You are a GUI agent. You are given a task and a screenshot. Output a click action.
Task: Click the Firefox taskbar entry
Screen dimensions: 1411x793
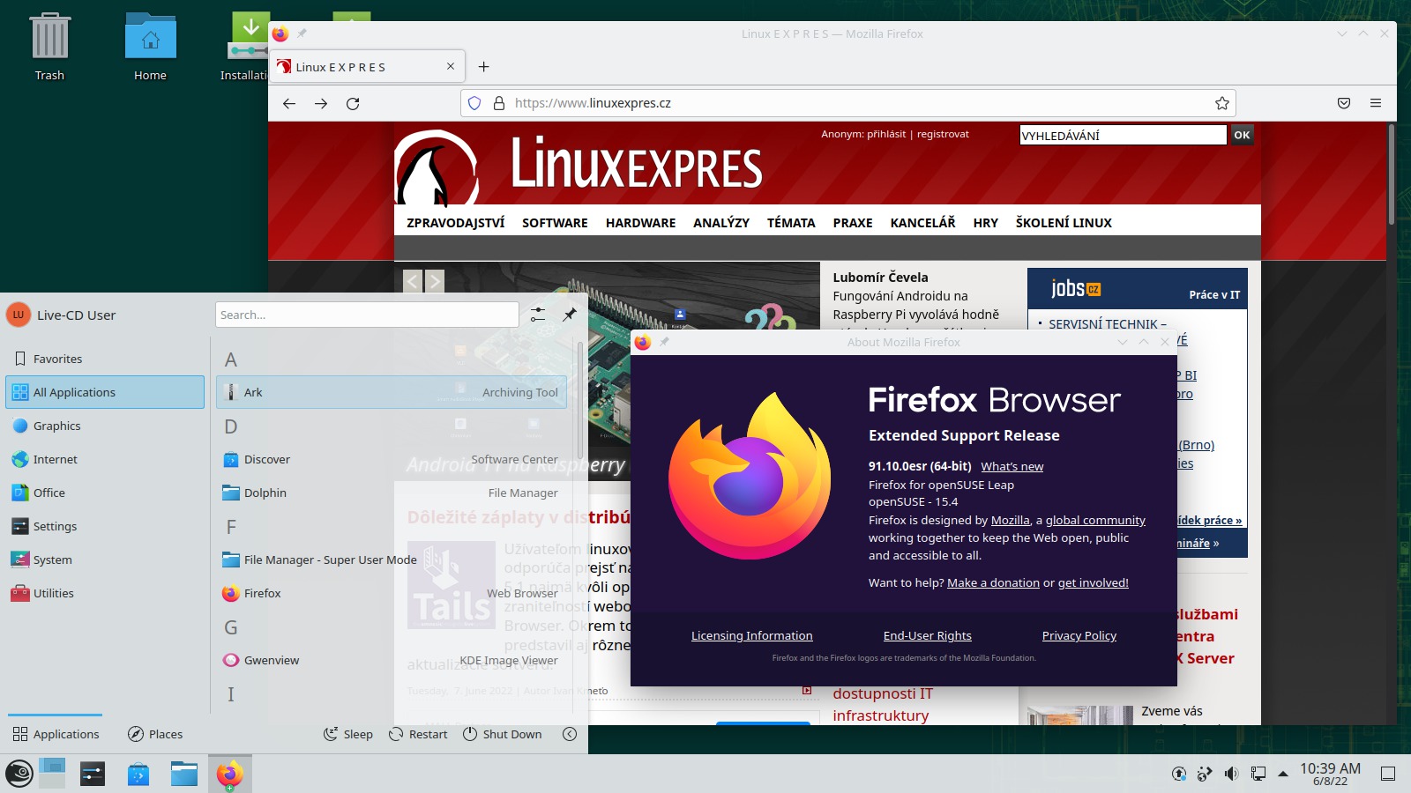pos(230,774)
